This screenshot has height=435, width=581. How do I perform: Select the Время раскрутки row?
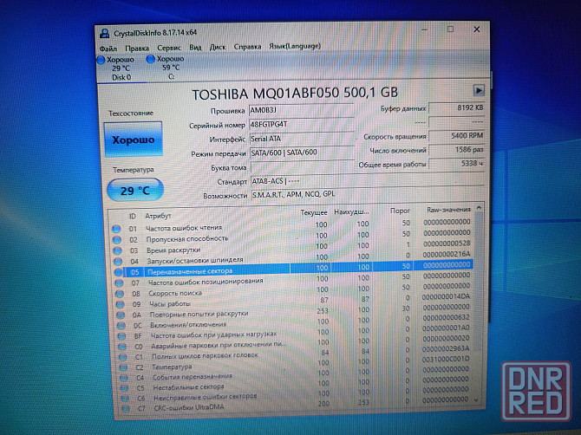pos(292,247)
